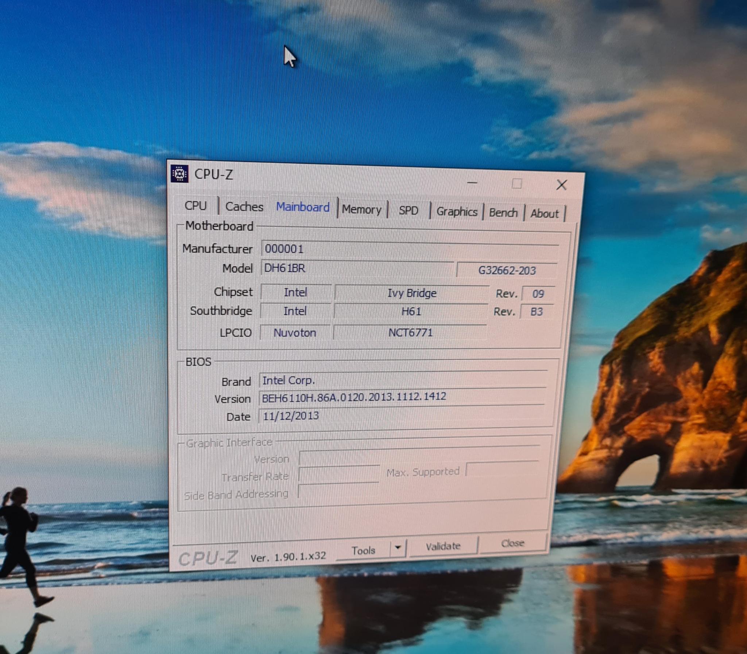Click the LPCIO value NCT6771
The width and height of the screenshot is (747, 654).
tap(411, 333)
